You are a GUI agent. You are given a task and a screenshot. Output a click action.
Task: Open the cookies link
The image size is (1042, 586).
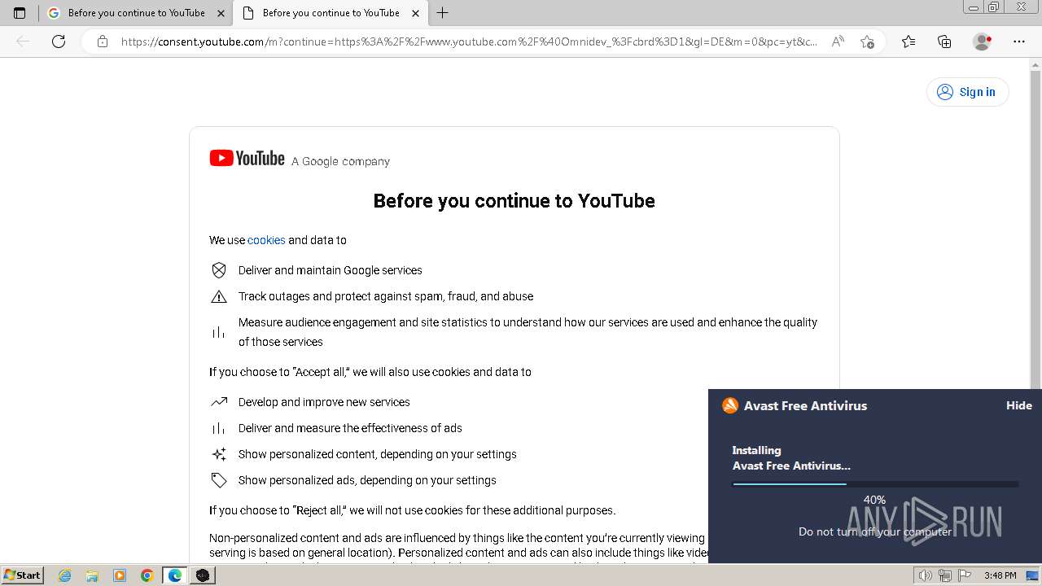266,240
